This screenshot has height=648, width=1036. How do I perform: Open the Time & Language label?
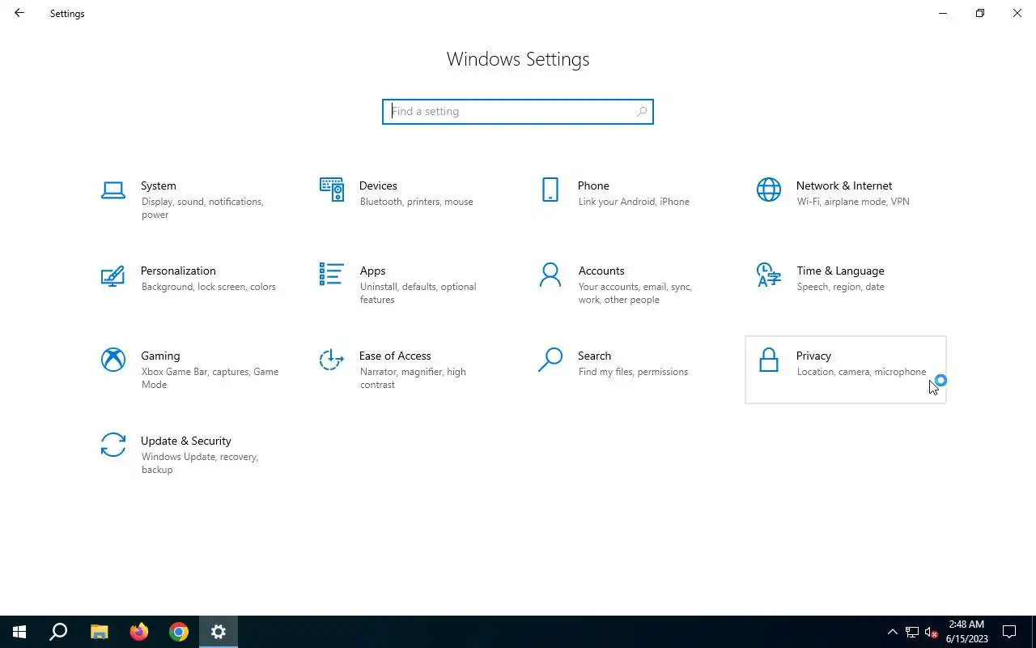tap(840, 271)
